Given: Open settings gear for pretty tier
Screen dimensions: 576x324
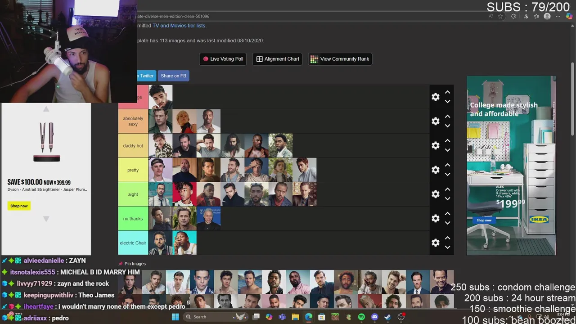Looking at the screenshot, I should [x=436, y=170].
